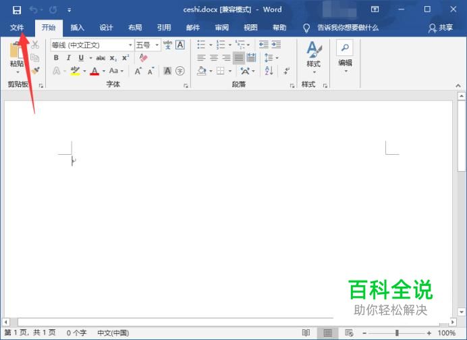The width and height of the screenshot is (467, 340).
Task: Toggle Superscript formatting
Action: (x=126, y=58)
